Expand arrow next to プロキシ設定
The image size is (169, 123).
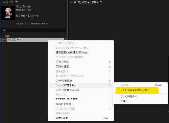110,67
